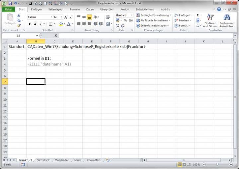Open Sortieren und Filtern

coord(210,21)
